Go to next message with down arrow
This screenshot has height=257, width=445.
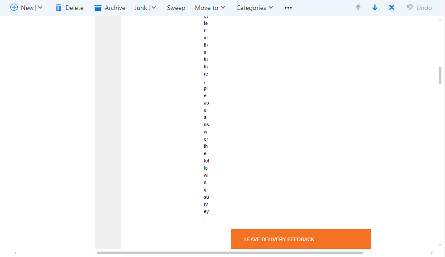pyautogui.click(x=375, y=8)
